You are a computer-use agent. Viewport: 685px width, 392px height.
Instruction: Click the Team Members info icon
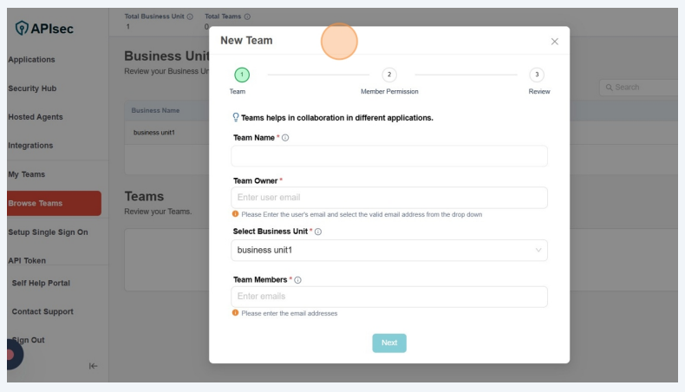297,280
